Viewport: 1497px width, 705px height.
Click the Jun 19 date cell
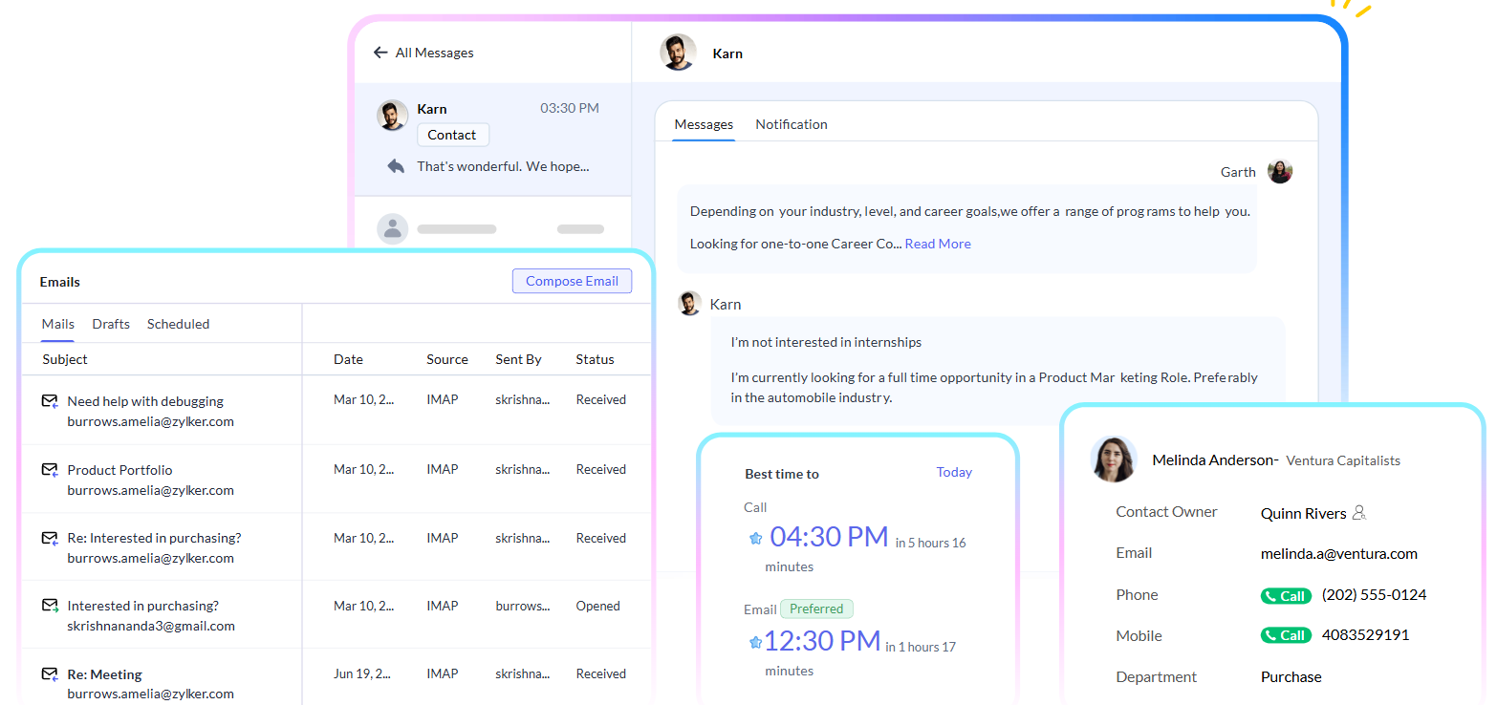(x=363, y=673)
